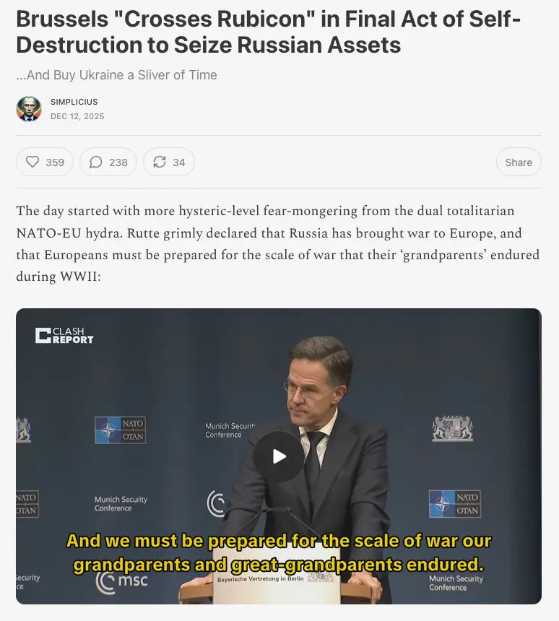Like the article with the heart icon

click(x=45, y=162)
